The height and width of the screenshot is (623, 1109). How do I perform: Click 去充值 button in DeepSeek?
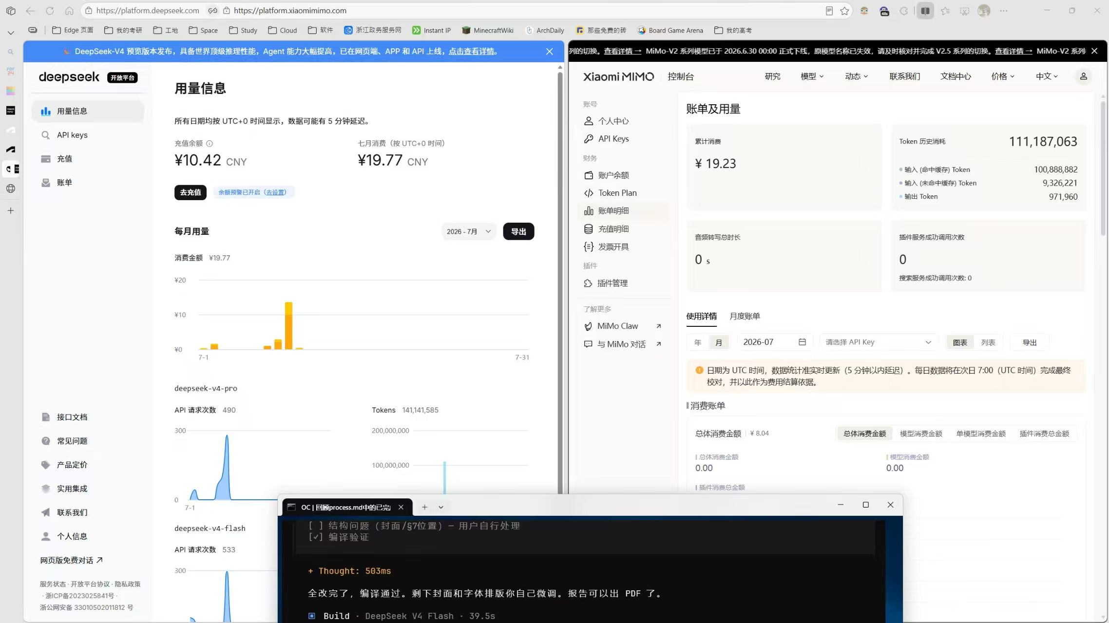(191, 192)
